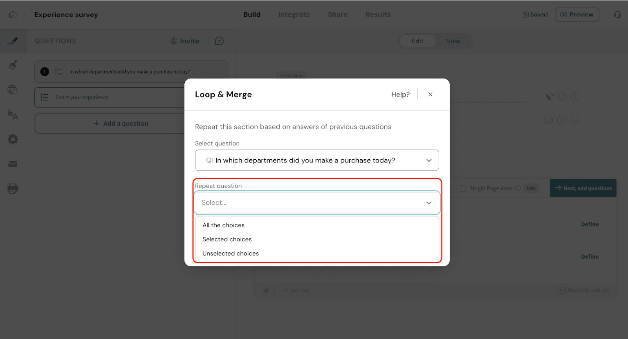Click the Help? link in dialog

(400, 95)
